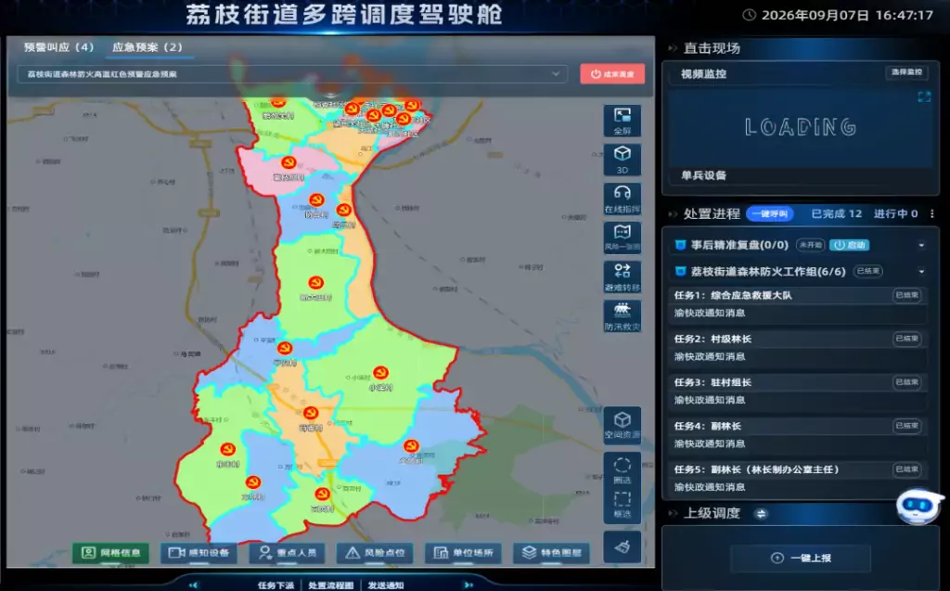This screenshot has width=950, height=591.
Task: Open the 任务下派 bottom tab
Action: [276, 585]
